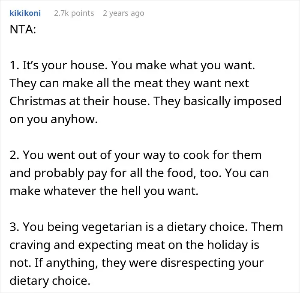This screenshot has width=300, height=293.
Task: Click the sentence 'It's your house.'
Action: click(x=65, y=65)
